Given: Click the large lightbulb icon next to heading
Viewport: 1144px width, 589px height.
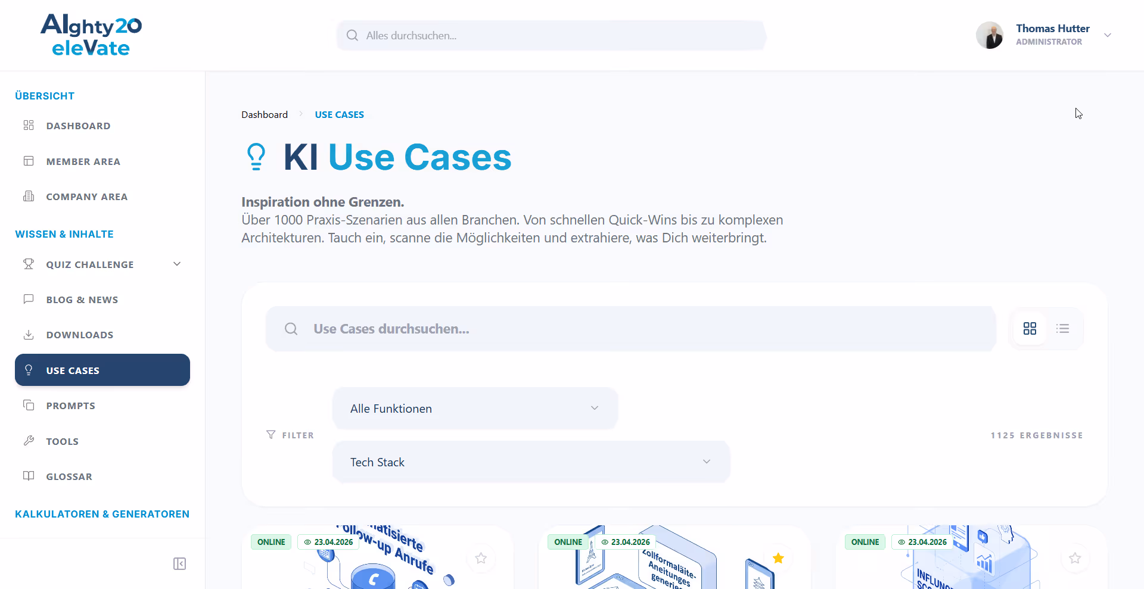Looking at the screenshot, I should (x=256, y=157).
